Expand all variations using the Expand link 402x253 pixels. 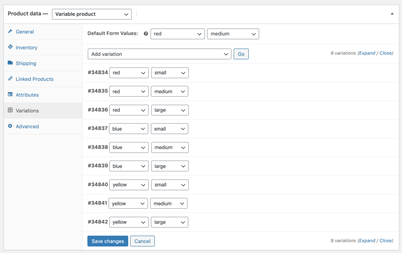point(367,53)
